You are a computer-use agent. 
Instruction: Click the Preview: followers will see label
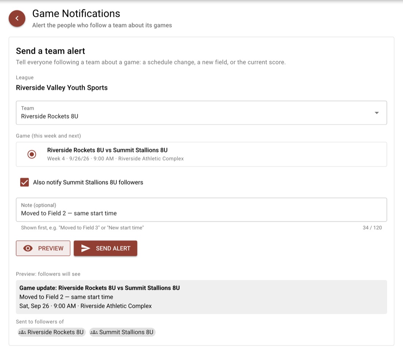tap(48, 274)
